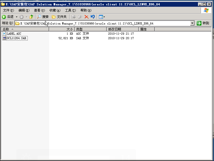Go up one folder level
The image size is (214, 161).
[x=31, y=17]
